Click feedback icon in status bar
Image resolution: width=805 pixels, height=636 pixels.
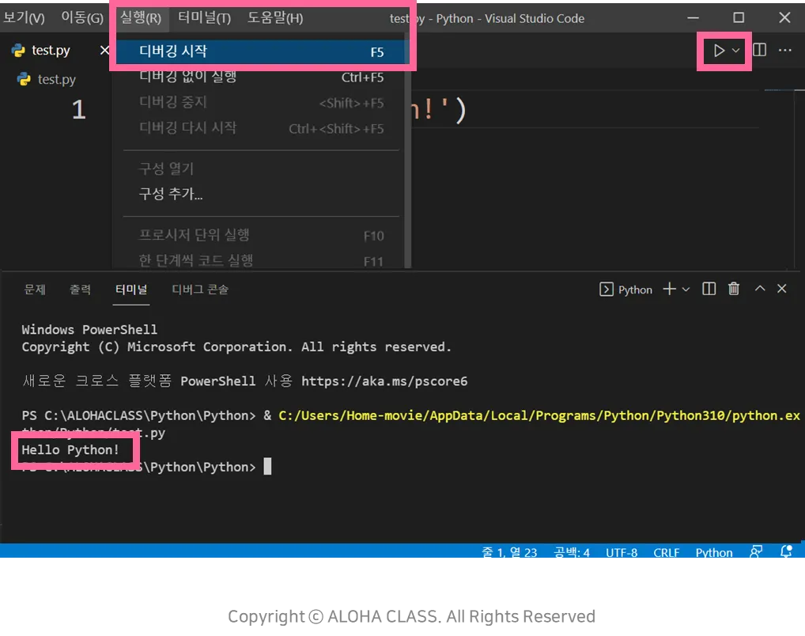(x=756, y=551)
